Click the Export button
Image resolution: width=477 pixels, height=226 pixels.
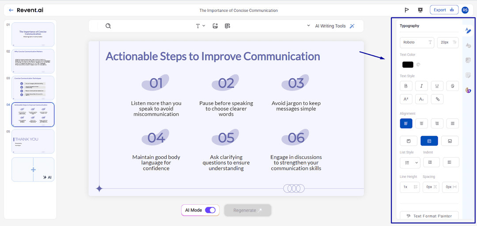click(443, 10)
